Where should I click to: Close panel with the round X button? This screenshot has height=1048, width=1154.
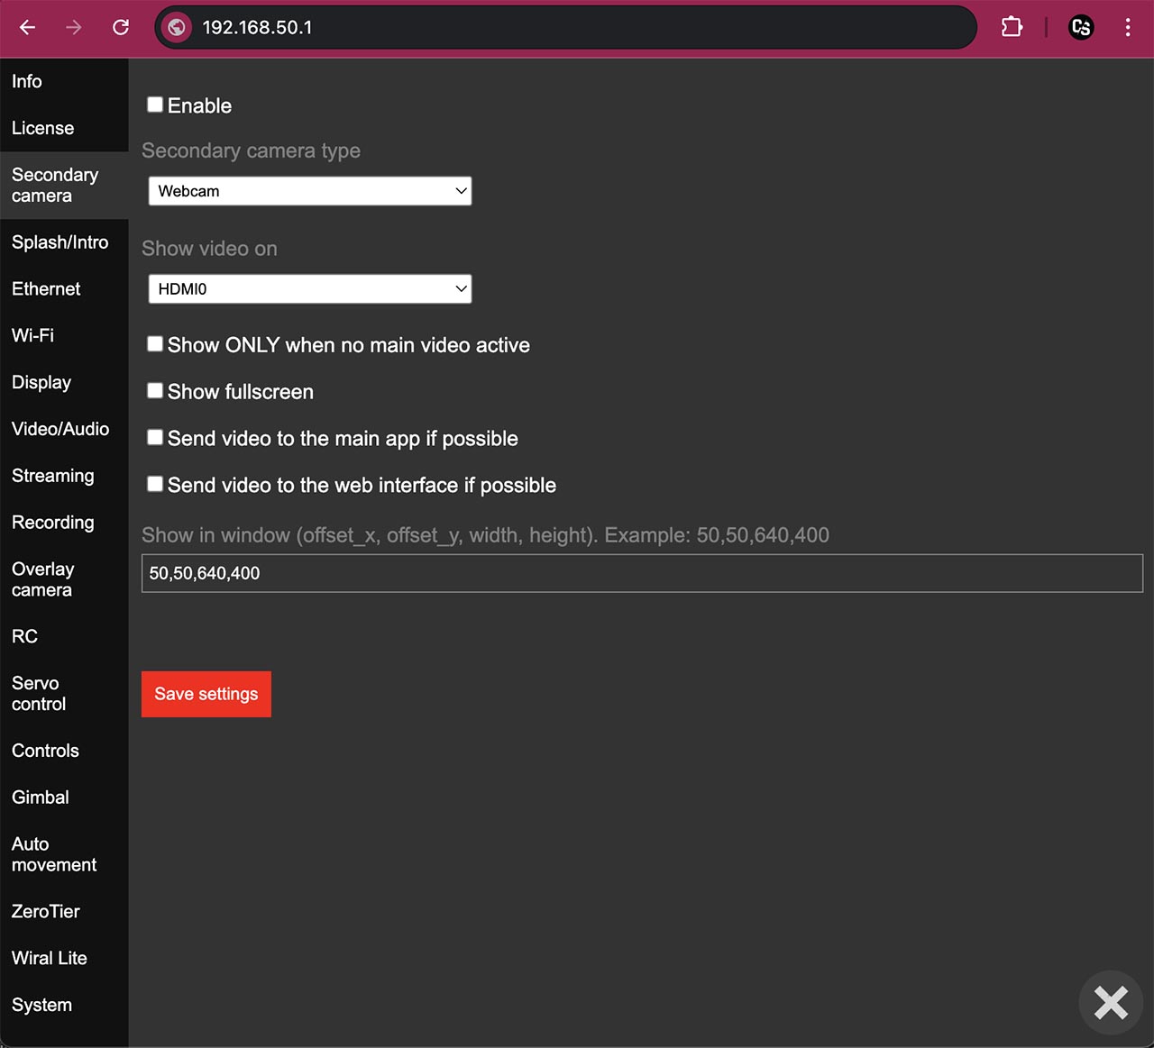1111,1002
